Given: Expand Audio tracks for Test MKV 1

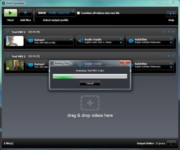Looking at the screenshot, I should click(121, 39).
